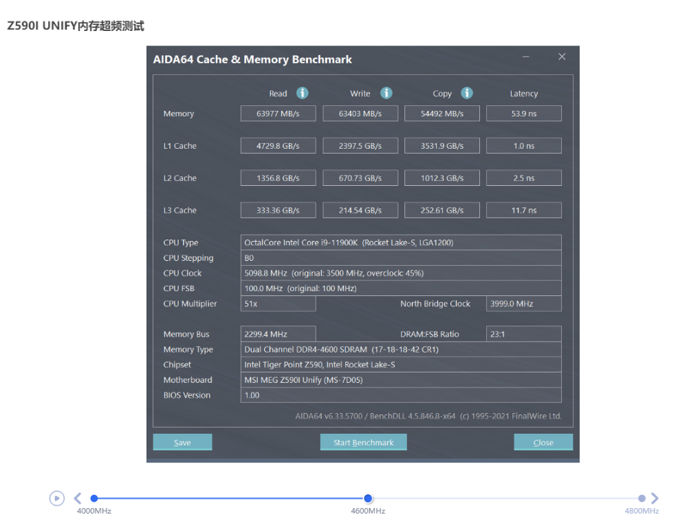This screenshot has width=678, height=528.
Task: Click the CPU Type label
Action: pyautogui.click(x=181, y=243)
